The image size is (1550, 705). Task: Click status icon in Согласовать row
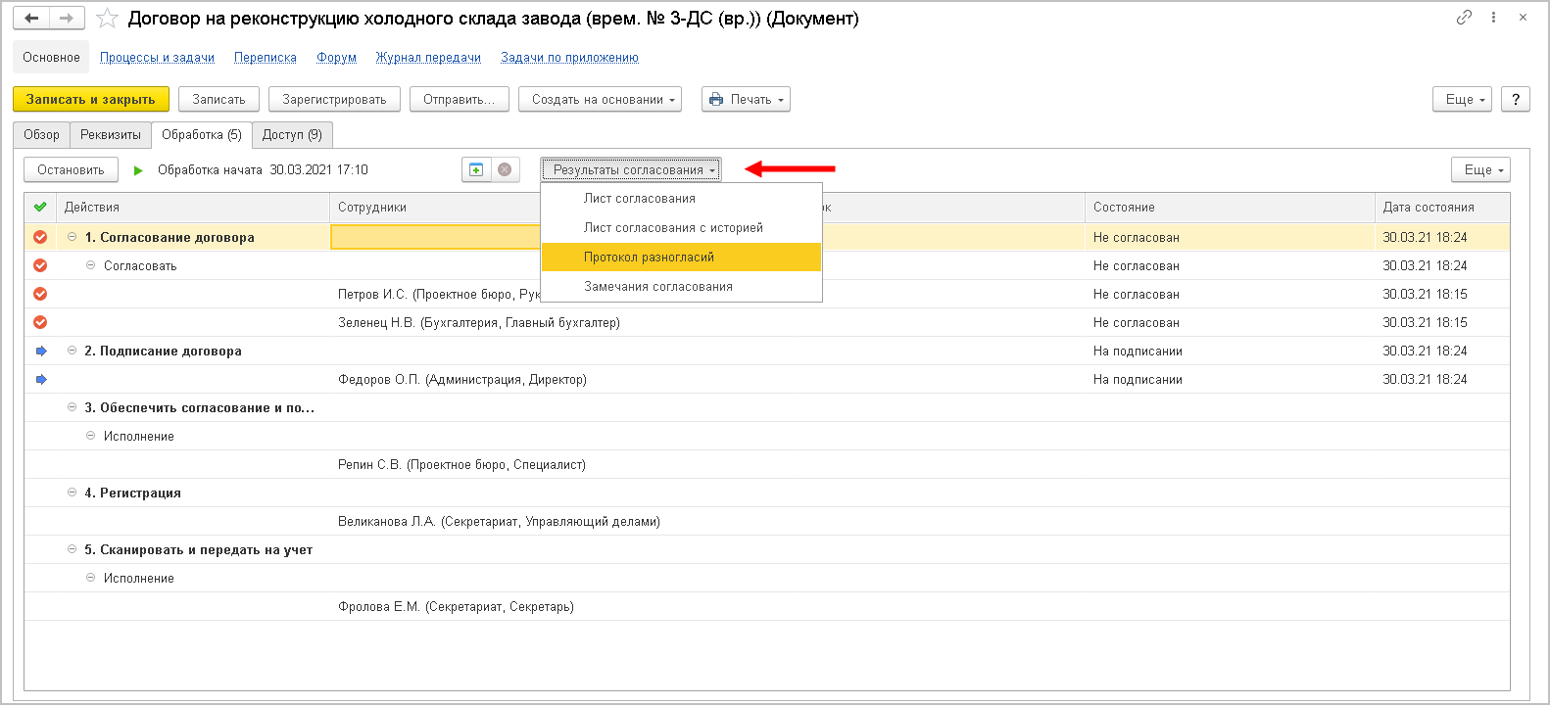(40, 265)
